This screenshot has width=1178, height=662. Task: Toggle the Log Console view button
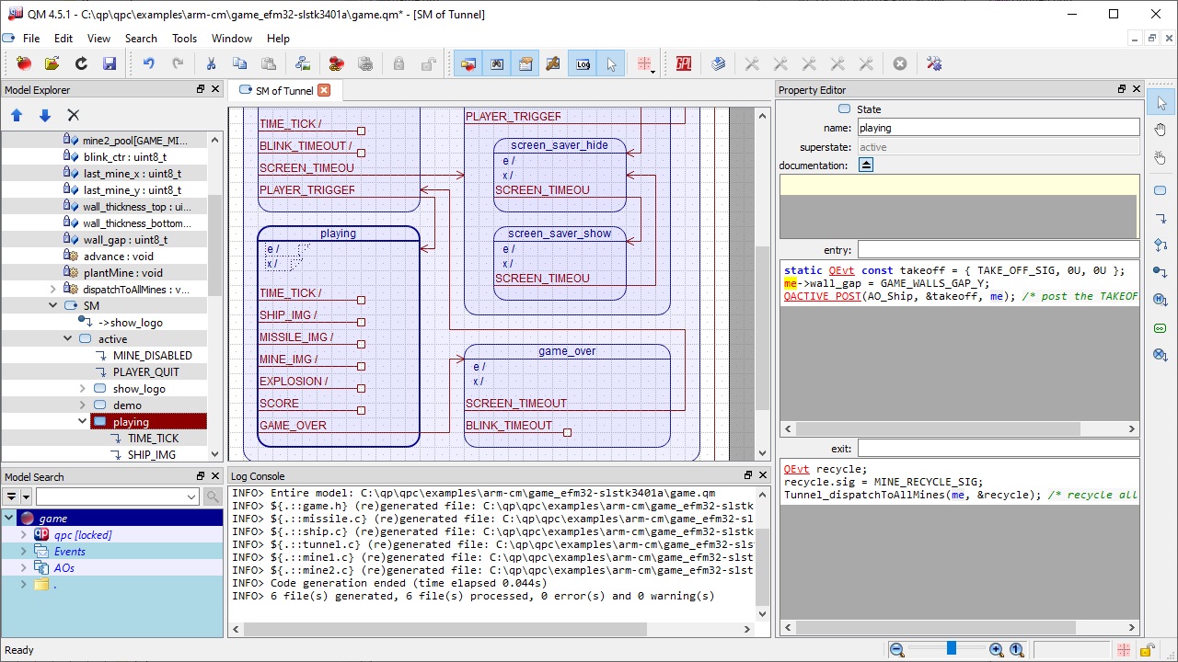[583, 63]
